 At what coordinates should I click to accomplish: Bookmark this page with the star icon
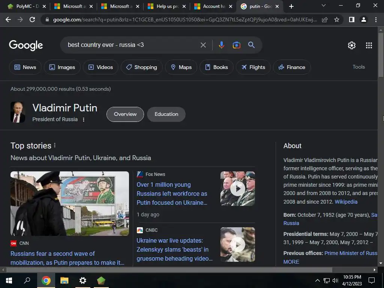[x=337, y=19]
